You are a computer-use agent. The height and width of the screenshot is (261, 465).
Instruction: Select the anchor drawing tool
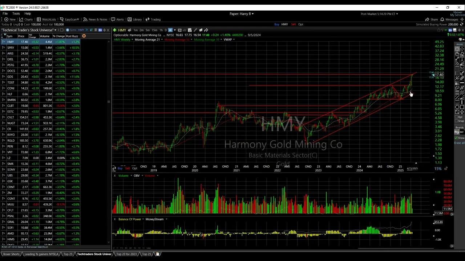462,73
